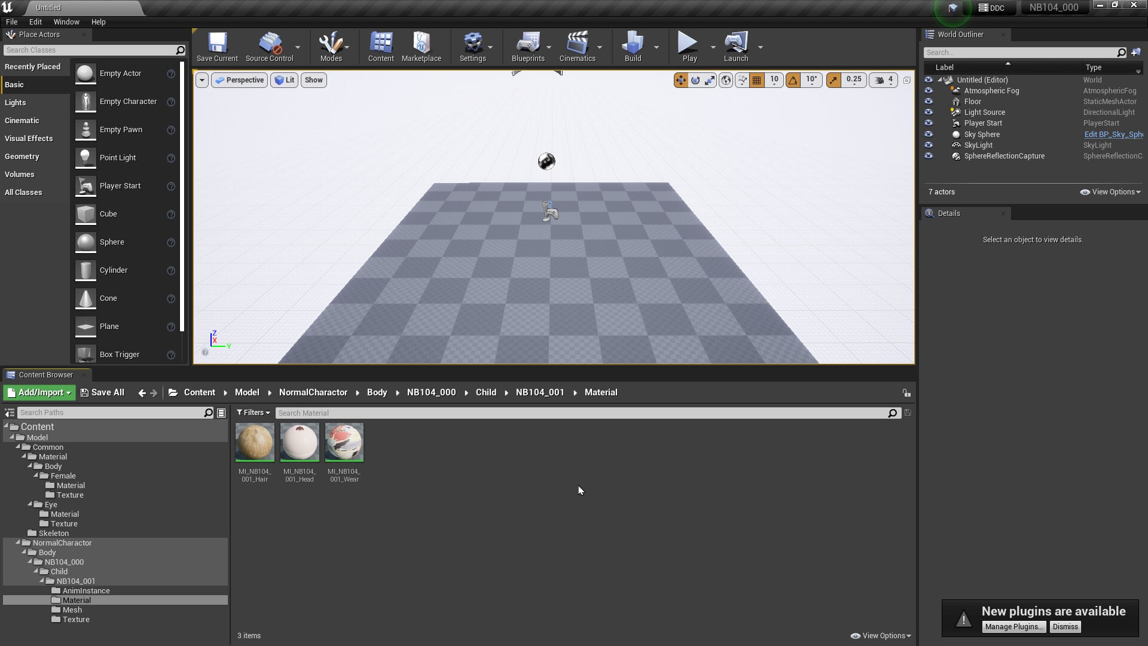
Task: Toggle scale snapping in the viewport
Action: click(x=833, y=80)
